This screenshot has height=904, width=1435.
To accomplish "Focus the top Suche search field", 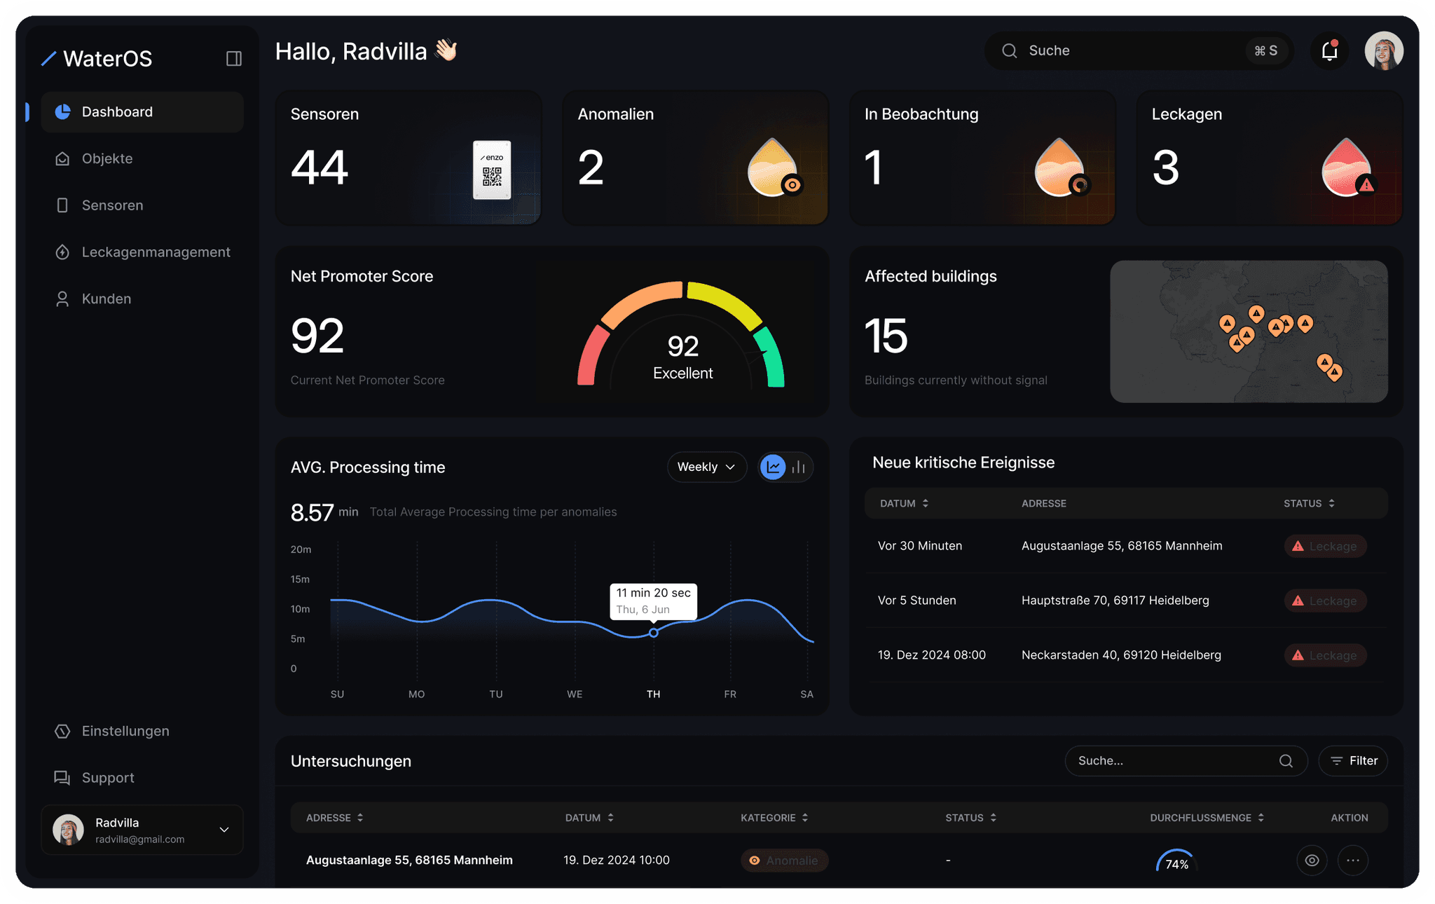I will (1121, 51).
